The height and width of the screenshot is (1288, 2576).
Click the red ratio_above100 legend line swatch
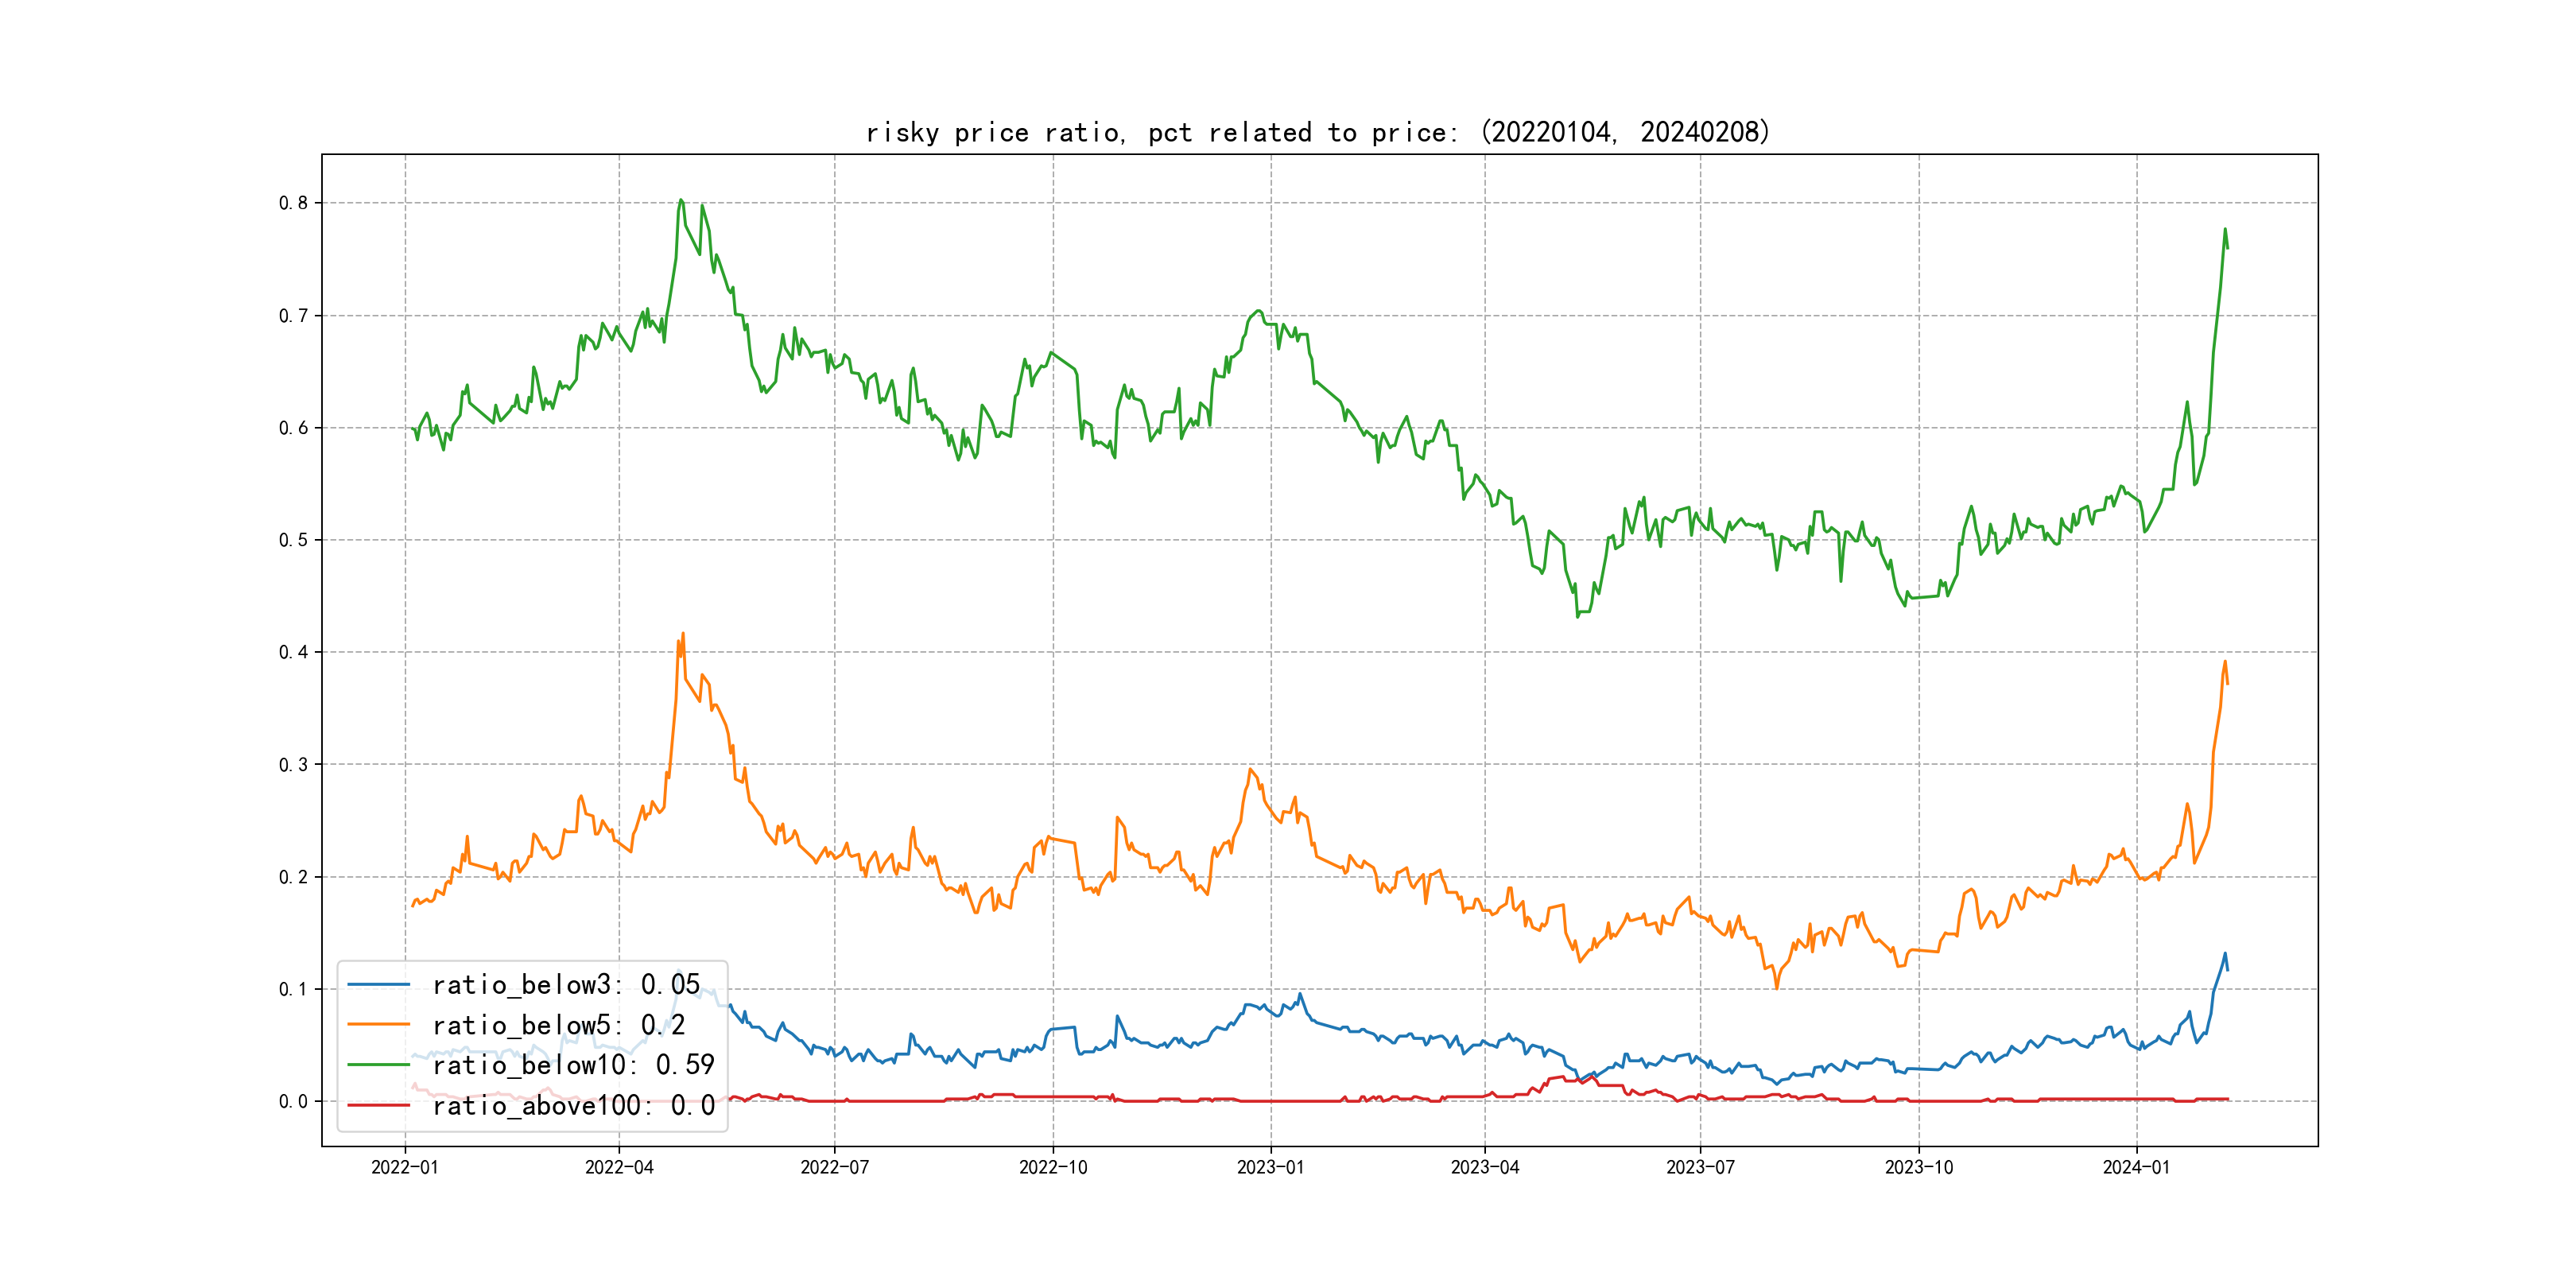378,1105
